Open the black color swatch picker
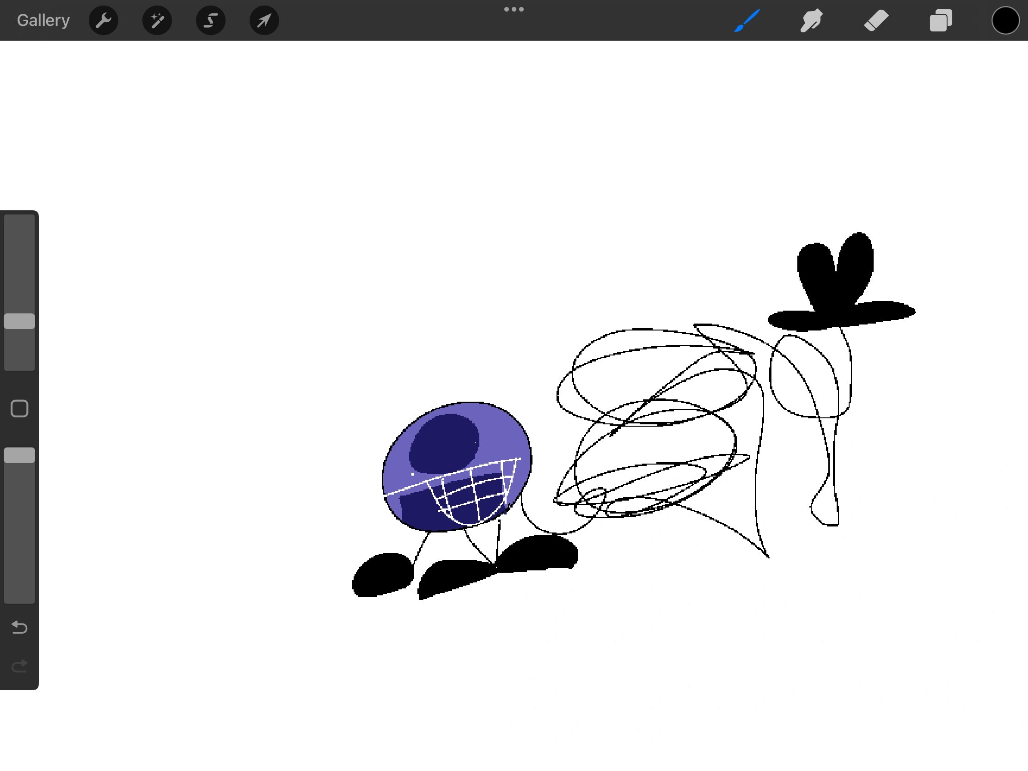Screen dimensions: 1028x771 pyautogui.click(x=1005, y=20)
